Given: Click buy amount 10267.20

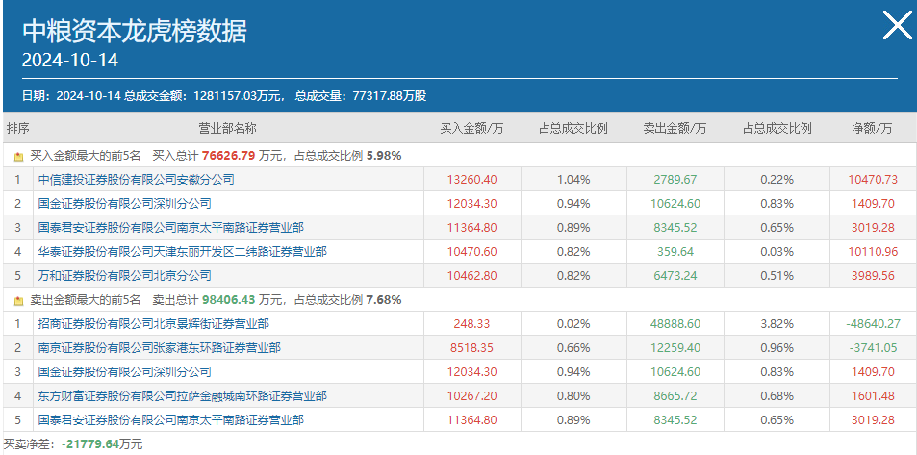Looking at the screenshot, I should 471,396.
